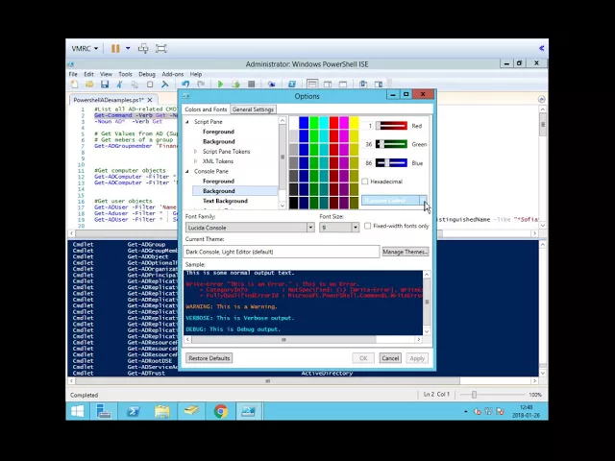Click the Red color slider
Screen dimensions: 615x461
click(x=391, y=126)
